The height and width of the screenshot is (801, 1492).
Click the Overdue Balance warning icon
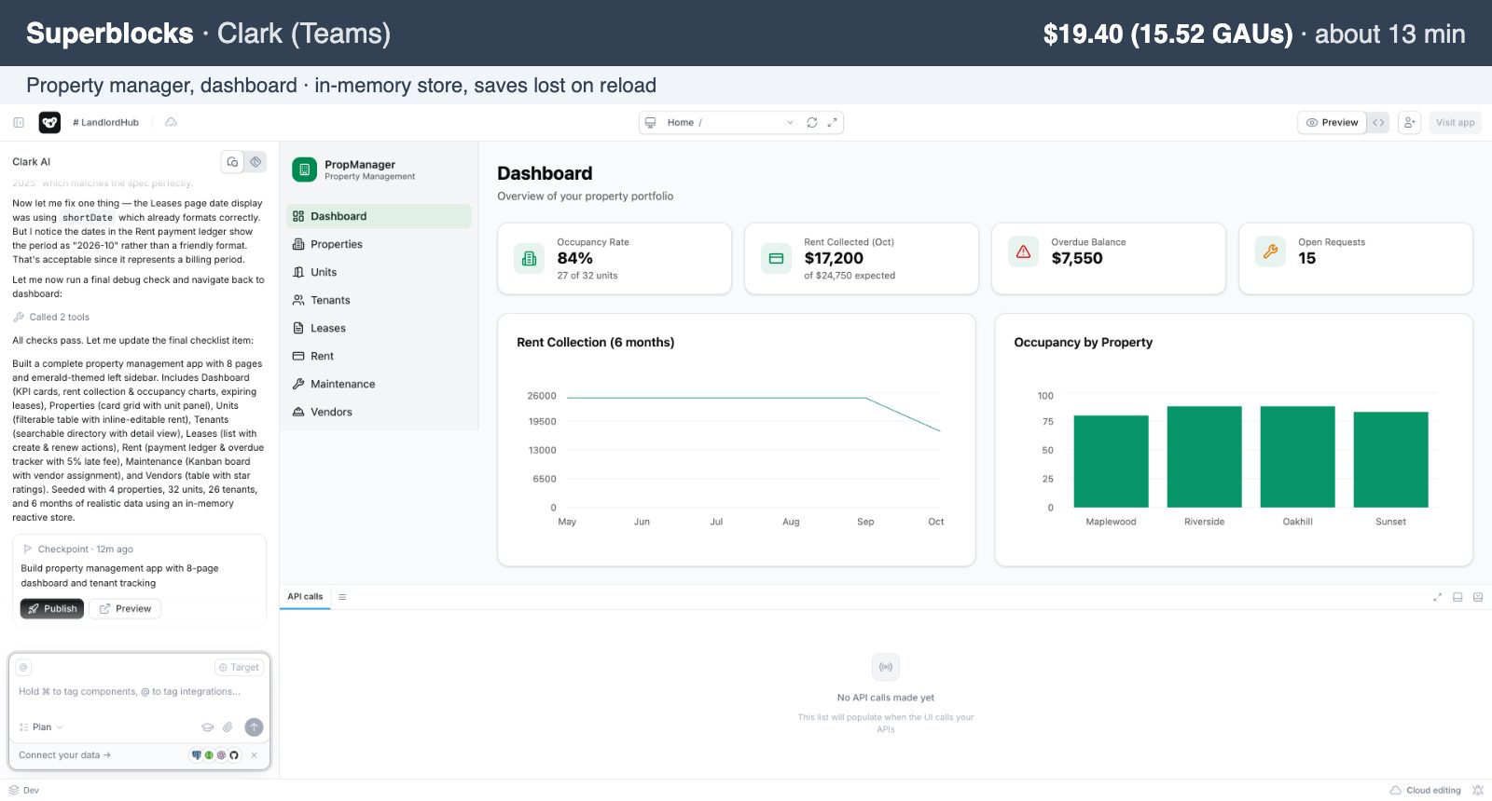pos(1023,251)
